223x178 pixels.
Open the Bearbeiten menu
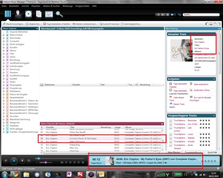coord(14,6)
